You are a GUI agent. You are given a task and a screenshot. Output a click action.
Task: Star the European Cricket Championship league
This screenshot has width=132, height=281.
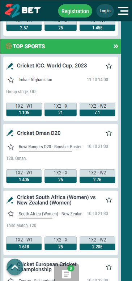[x=109, y=267]
